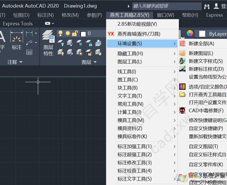The width and height of the screenshot is (227, 185).
Task: Click 2.85新功能视频(V) entry
Action: 137,24
